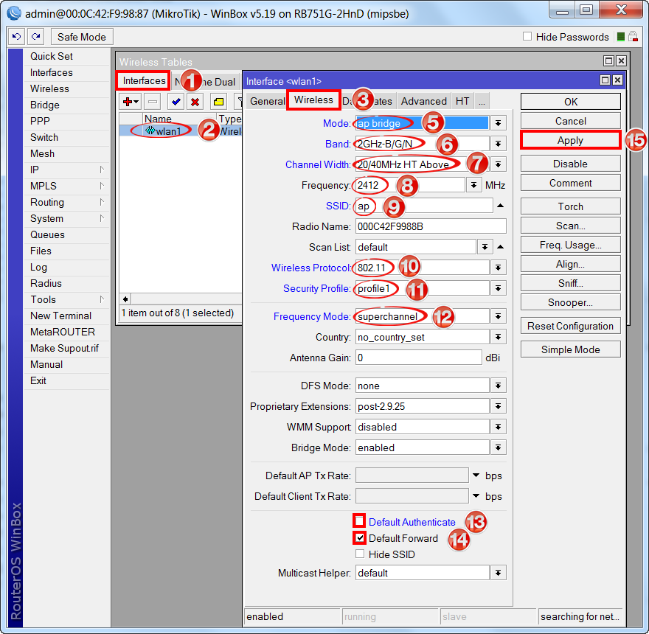Screen dimensions: 649x634
Task: Click the yellow comment note icon
Action: [218, 102]
